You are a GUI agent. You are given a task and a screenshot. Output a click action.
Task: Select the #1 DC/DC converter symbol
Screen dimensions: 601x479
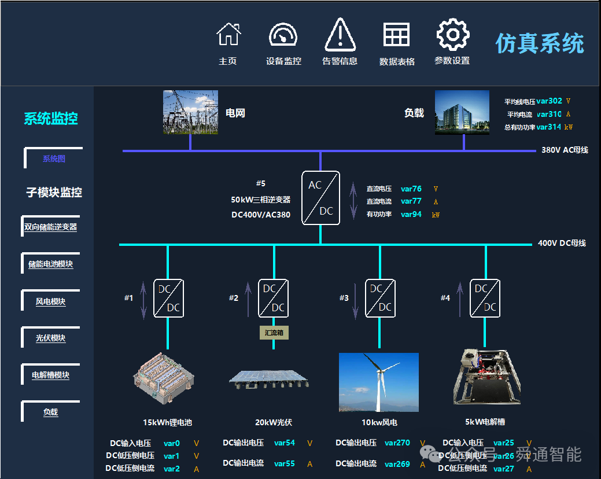168,298
